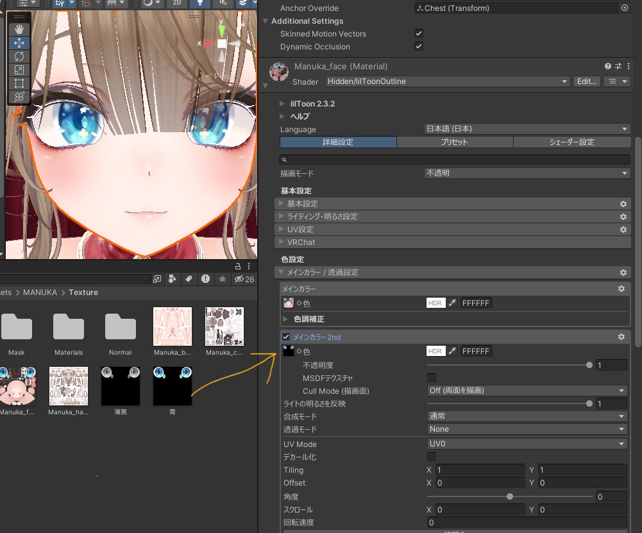Collapse メインカラー / 透過設定 section

[452, 272]
